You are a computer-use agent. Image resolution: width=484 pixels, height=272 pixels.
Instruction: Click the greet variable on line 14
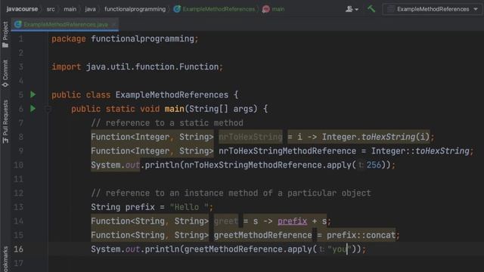tap(226, 221)
